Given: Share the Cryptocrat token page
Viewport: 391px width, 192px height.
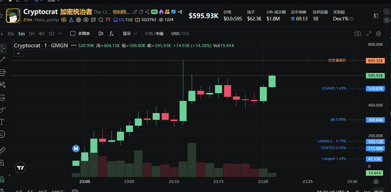Looking at the screenshot, I should 147,12.
